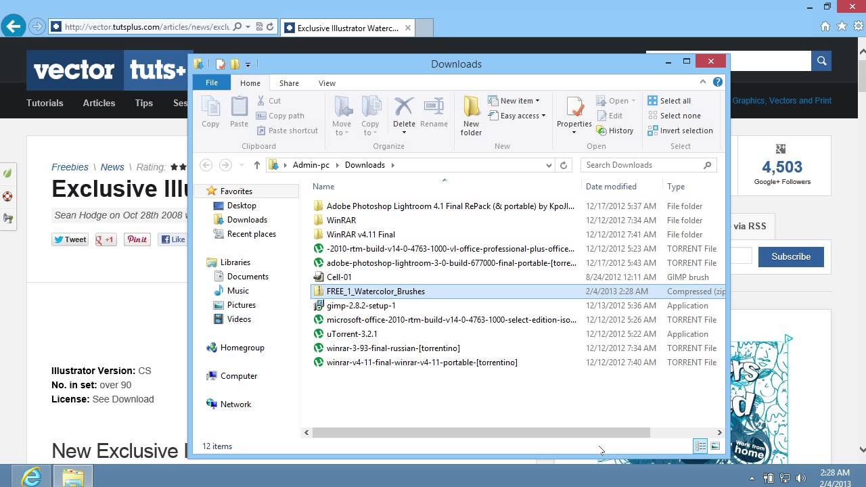Screen dimensions: 866x487
Task: Click the browser Home icon
Action: point(825,26)
